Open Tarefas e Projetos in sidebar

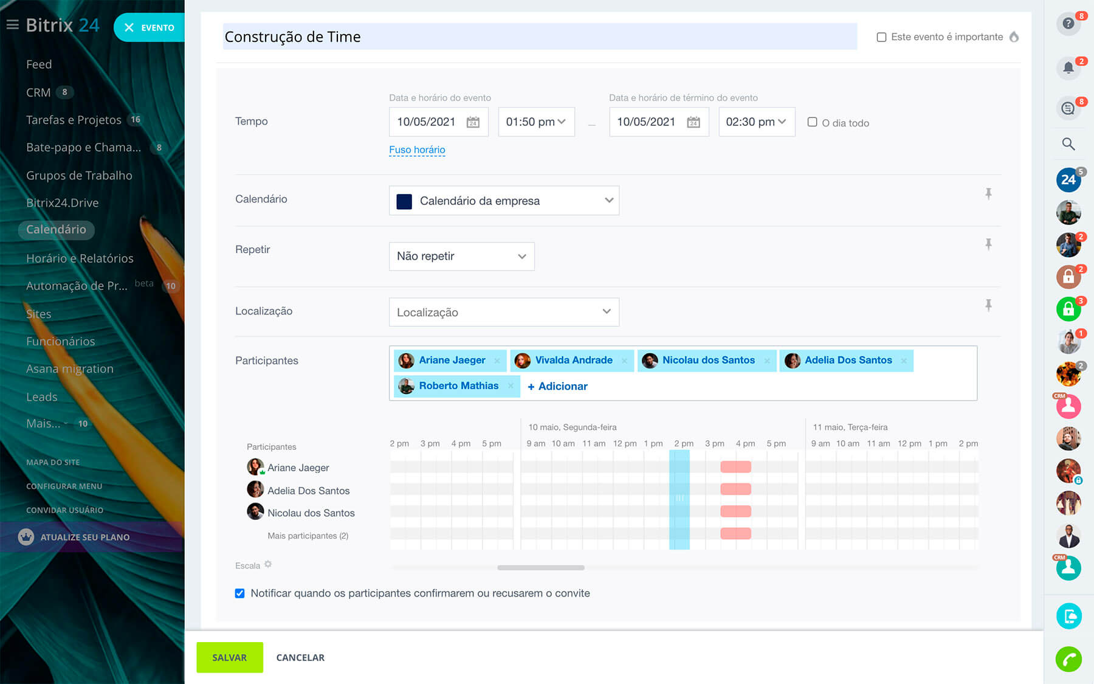(x=74, y=120)
